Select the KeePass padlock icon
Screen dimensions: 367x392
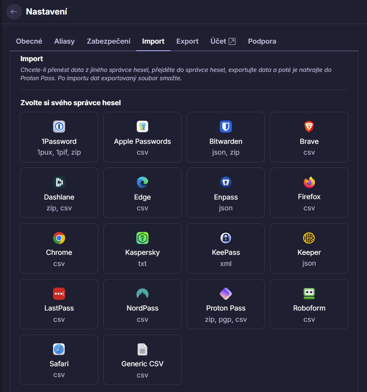point(226,238)
